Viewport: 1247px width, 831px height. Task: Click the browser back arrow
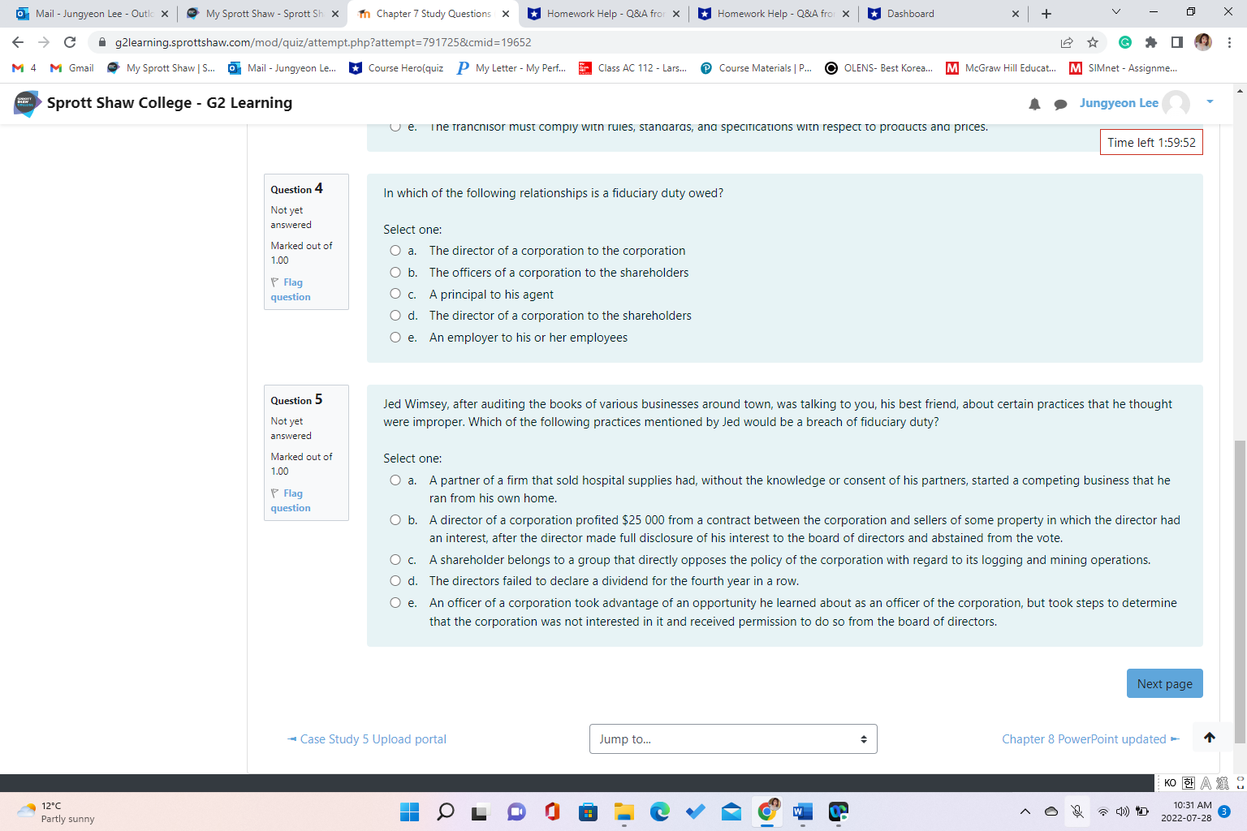(x=18, y=42)
